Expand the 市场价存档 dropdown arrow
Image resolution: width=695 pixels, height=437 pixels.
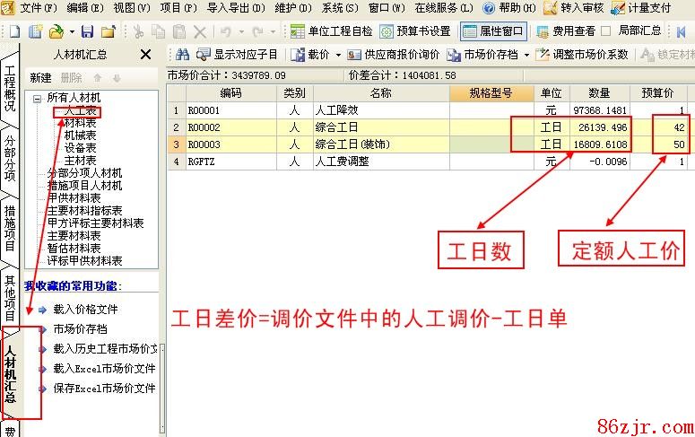pos(527,55)
